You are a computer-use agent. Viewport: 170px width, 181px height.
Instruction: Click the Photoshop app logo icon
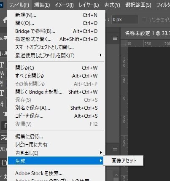click(1, 5)
